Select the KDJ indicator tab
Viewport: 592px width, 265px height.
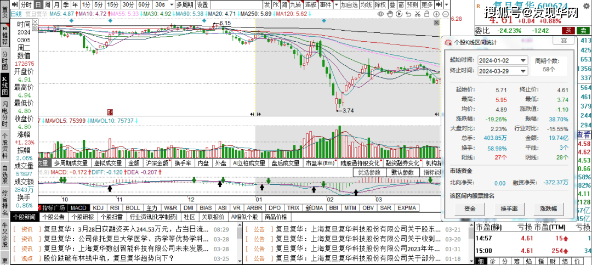click(98, 208)
